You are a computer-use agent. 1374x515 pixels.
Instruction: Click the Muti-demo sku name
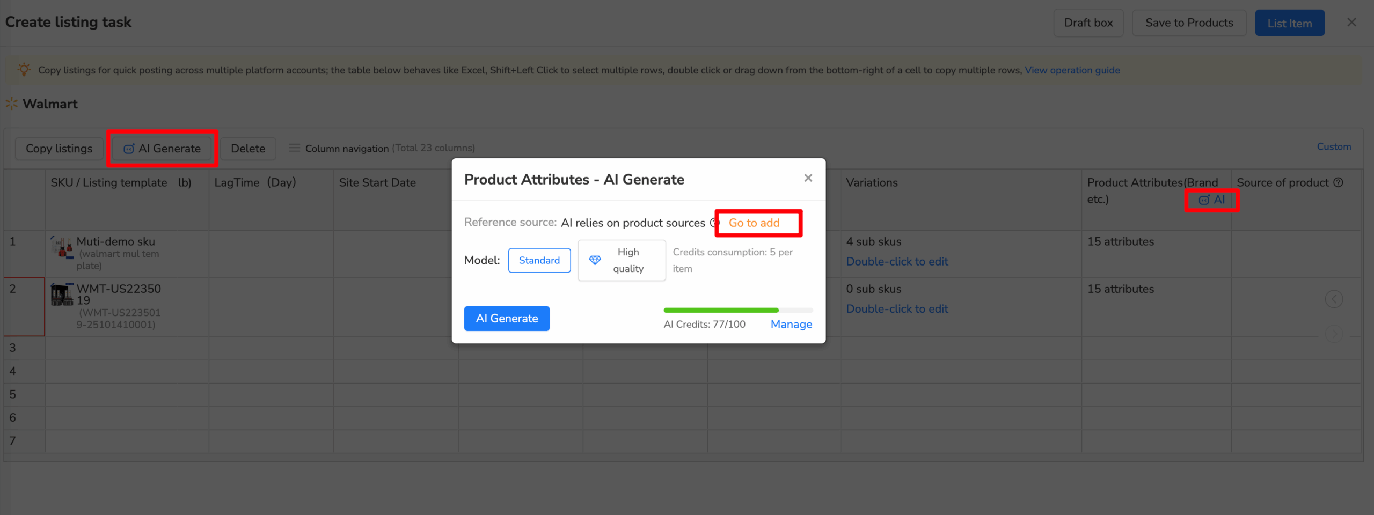coord(115,241)
